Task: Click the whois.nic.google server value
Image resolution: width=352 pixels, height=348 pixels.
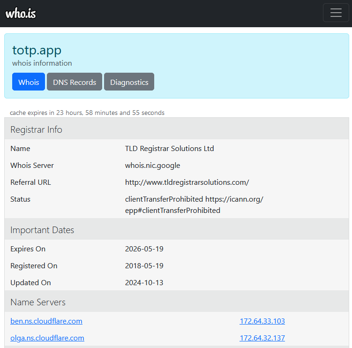Action: coord(152,166)
